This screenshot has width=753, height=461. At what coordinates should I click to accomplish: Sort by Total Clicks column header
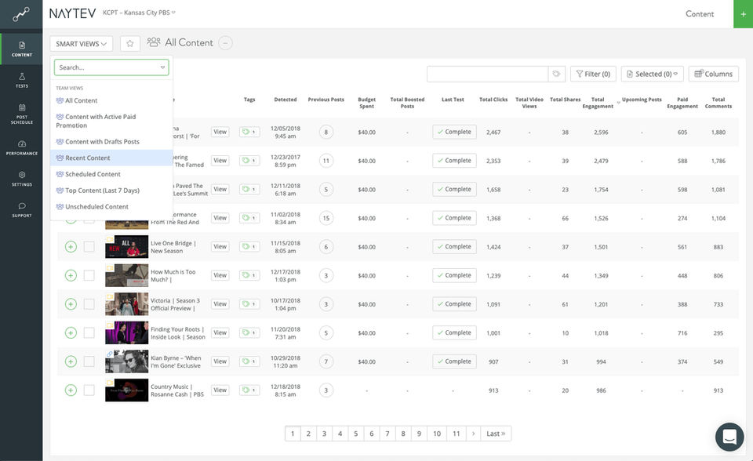[x=493, y=100]
